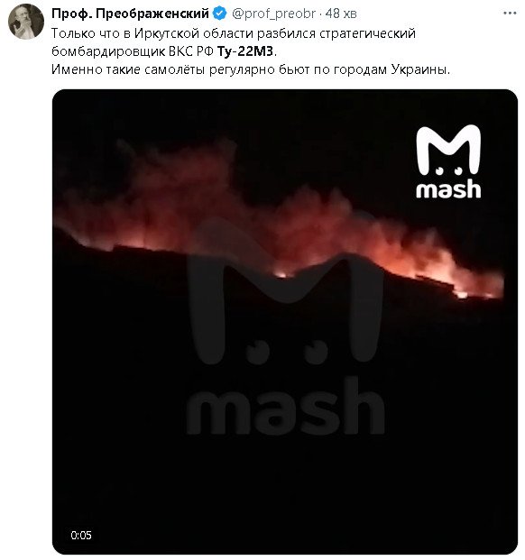The height and width of the screenshot is (560, 525).
Task: Open display name Проф. Преображенский
Action: coord(130,14)
